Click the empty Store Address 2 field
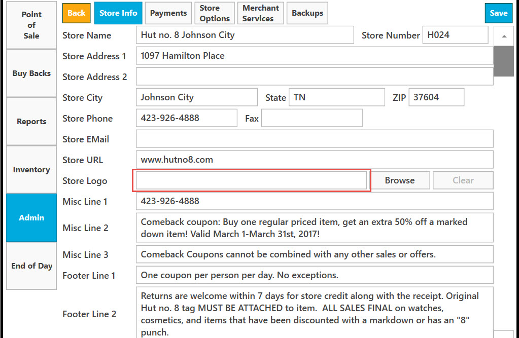This screenshot has height=338, width=519. pyautogui.click(x=315, y=77)
